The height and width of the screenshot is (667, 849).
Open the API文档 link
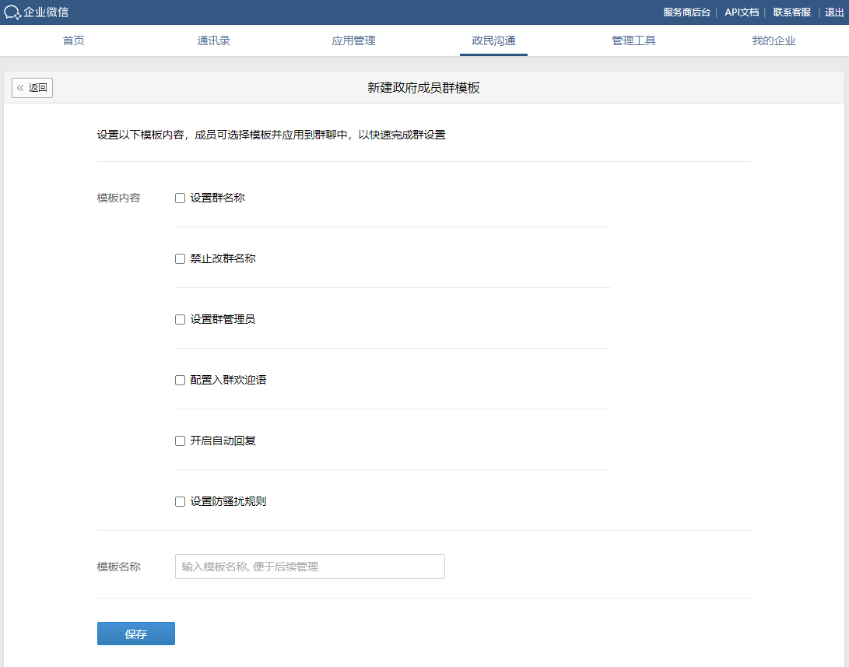coord(742,12)
